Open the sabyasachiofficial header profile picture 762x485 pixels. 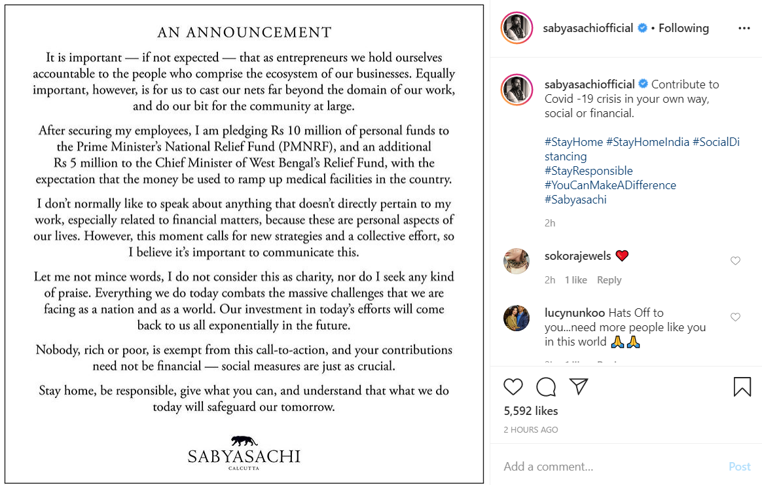click(517, 28)
